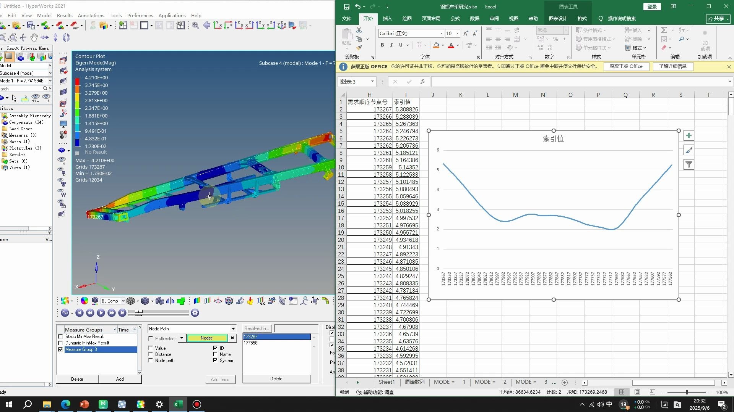Expand the Node Path dropdown
Screen dimensions: 734x412
coord(233,329)
